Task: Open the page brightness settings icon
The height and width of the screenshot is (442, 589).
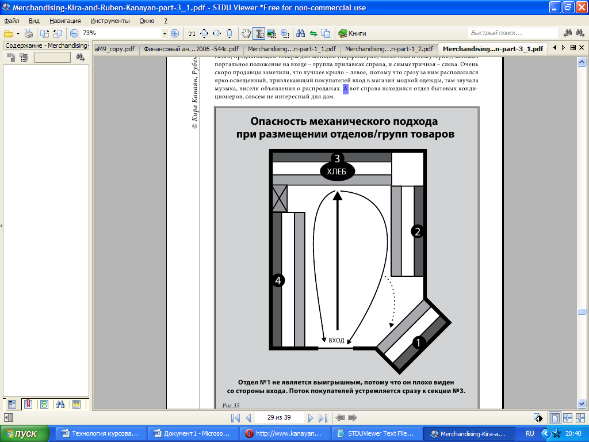Action: click(538, 418)
